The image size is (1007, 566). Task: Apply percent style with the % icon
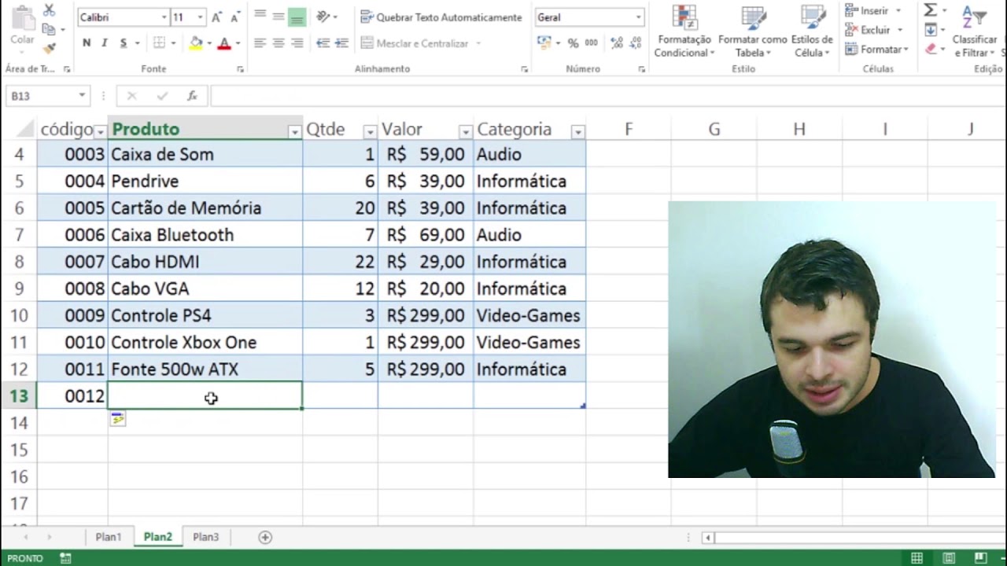click(x=573, y=43)
